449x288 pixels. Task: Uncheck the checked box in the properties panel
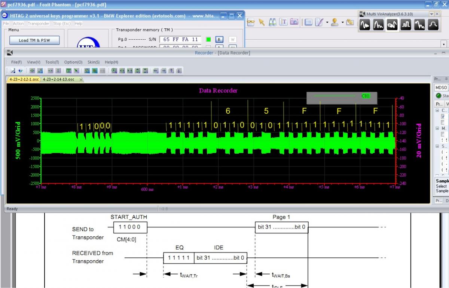click(x=443, y=116)
